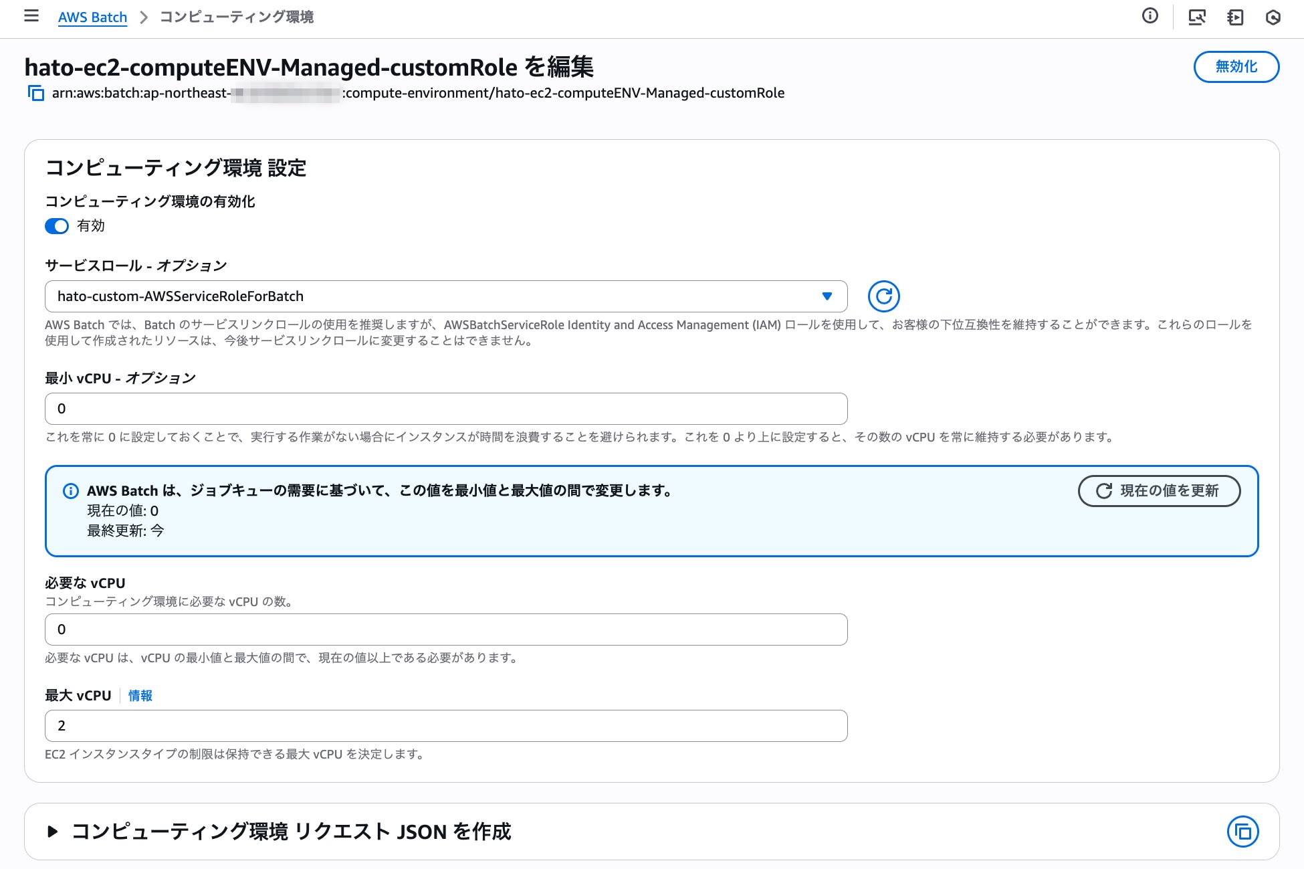Image resolution: width=1304 pixels, height=869 pixels.
Task: Go to AWS Batch breadcrumb link
Action: click(x=92, y=17)
